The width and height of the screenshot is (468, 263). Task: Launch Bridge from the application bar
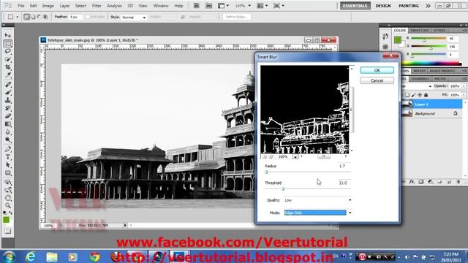tap(197, 6)
